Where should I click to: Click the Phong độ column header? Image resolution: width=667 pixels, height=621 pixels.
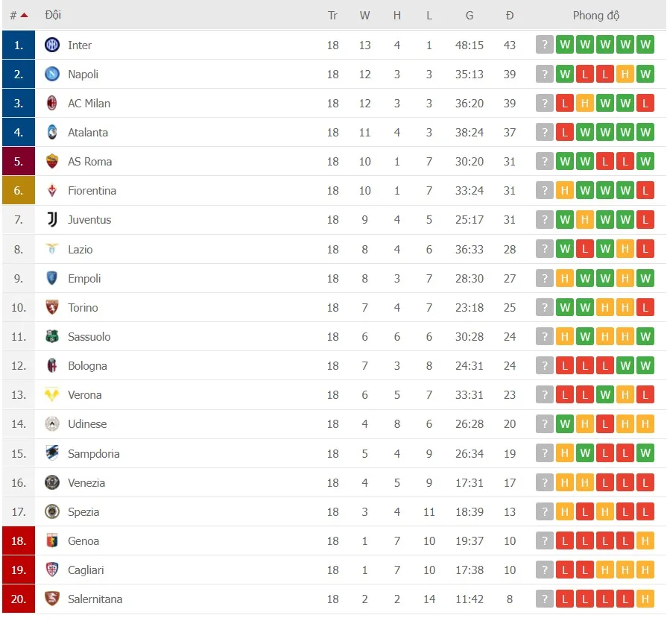tap(595, 15)
